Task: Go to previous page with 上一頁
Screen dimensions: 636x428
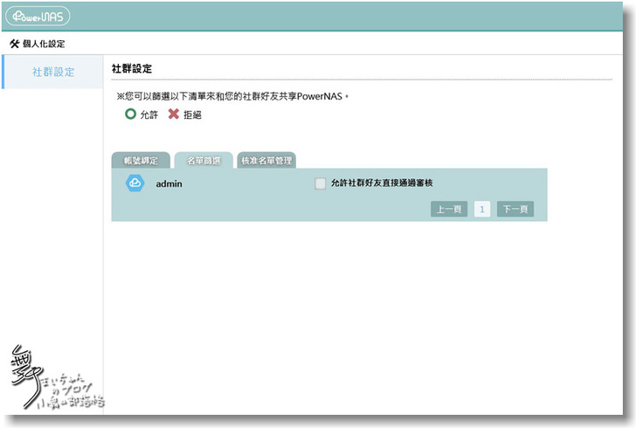Action: [449, 210]
